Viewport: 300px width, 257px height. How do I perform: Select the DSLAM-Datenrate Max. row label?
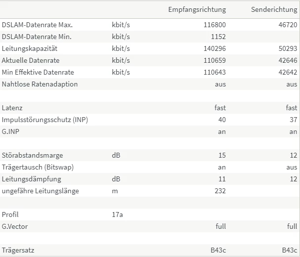(37, 25)
